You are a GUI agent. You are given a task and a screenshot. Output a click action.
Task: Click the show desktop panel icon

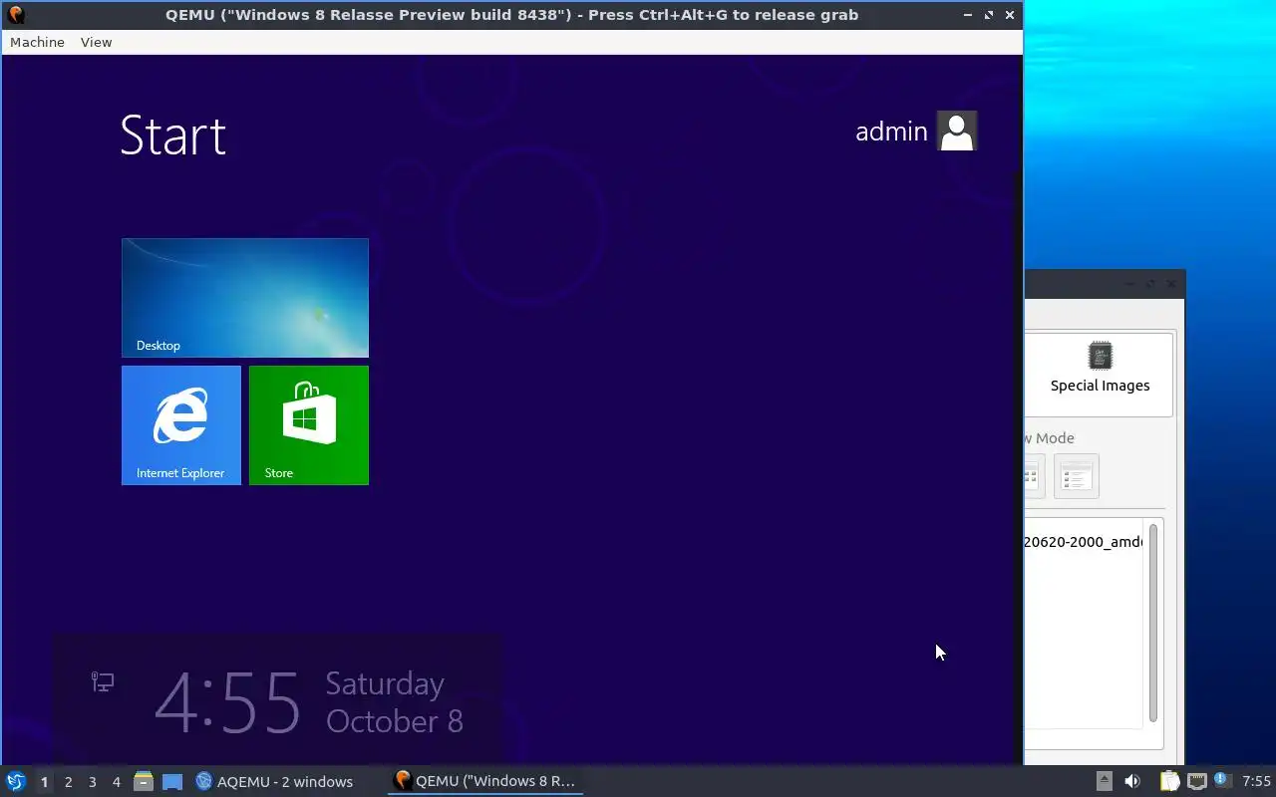click(172, 781)
